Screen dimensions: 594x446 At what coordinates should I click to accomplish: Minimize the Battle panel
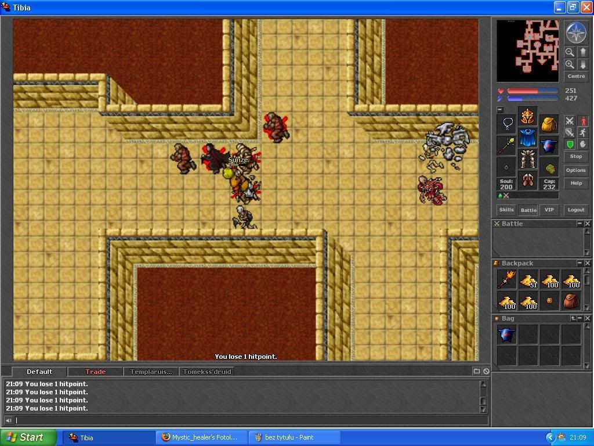tap(579, 224)
